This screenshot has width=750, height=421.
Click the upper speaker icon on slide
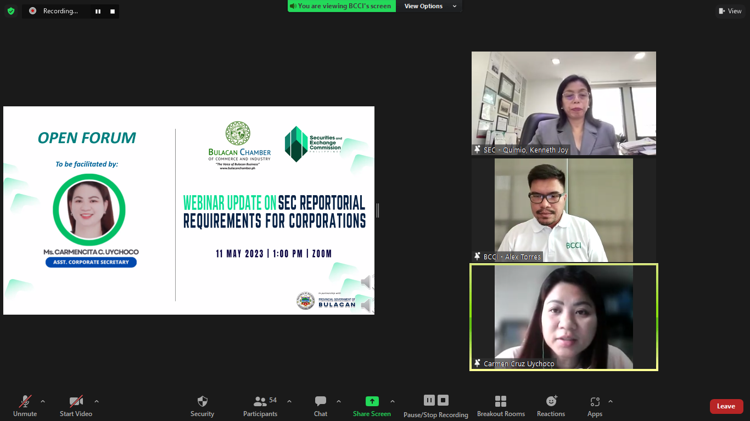367,282
